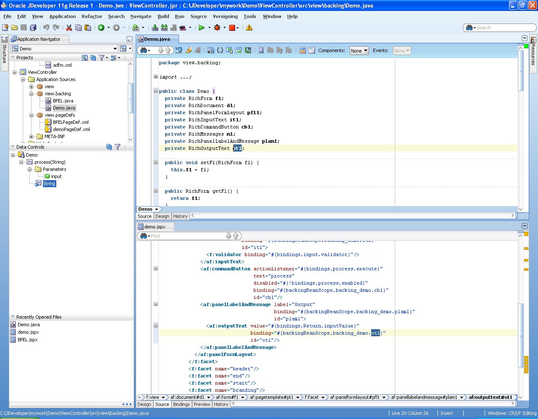
Task: Open the Components None dropdown
Action: click(x=359, y=51)
